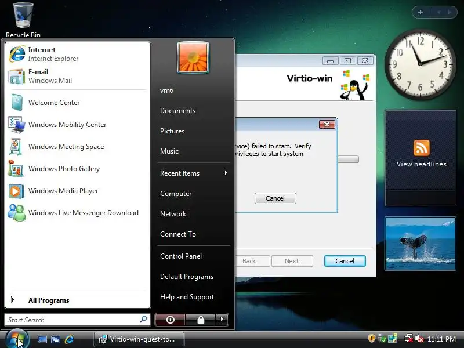
Task: Open Internet Explorer from Start menu
Action: [x=78, y=54]
